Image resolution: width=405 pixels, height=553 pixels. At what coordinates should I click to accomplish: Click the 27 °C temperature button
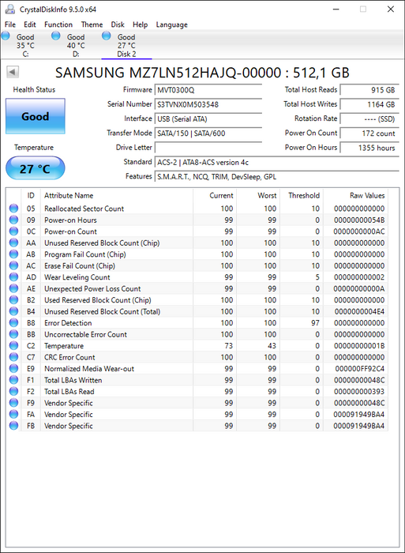point(36,168)
